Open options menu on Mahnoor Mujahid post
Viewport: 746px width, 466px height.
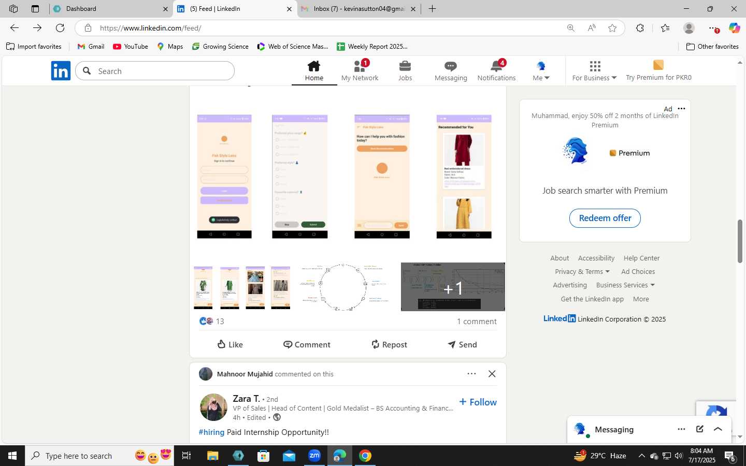point(471,374)
